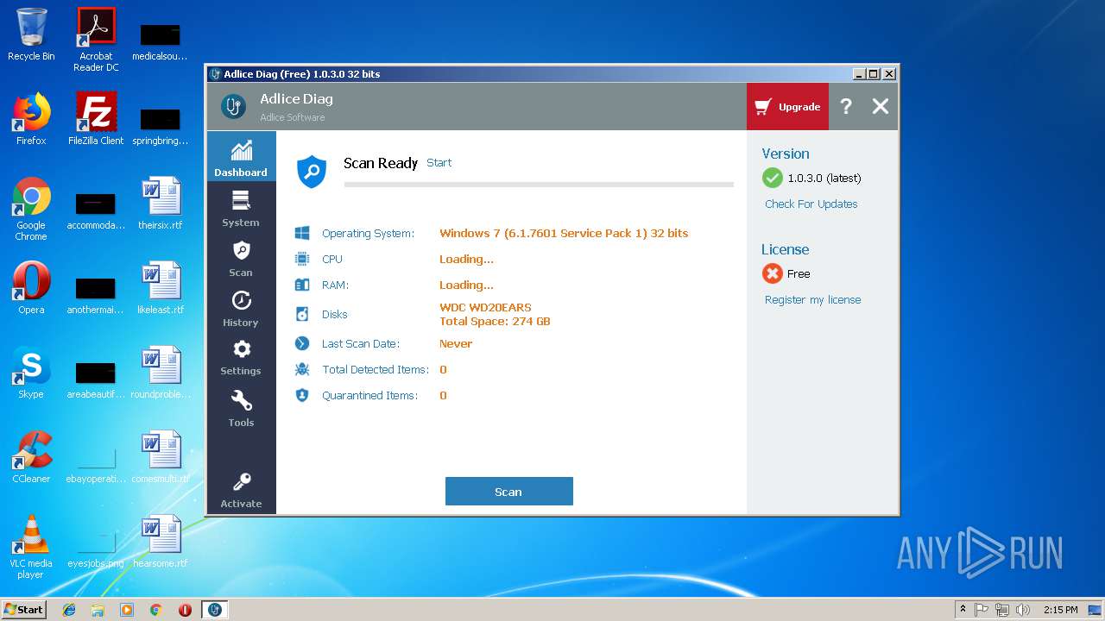Open the Opera desktop shortcut
This screenshot has width=1105, height=621.
click(x=31, y=287)
